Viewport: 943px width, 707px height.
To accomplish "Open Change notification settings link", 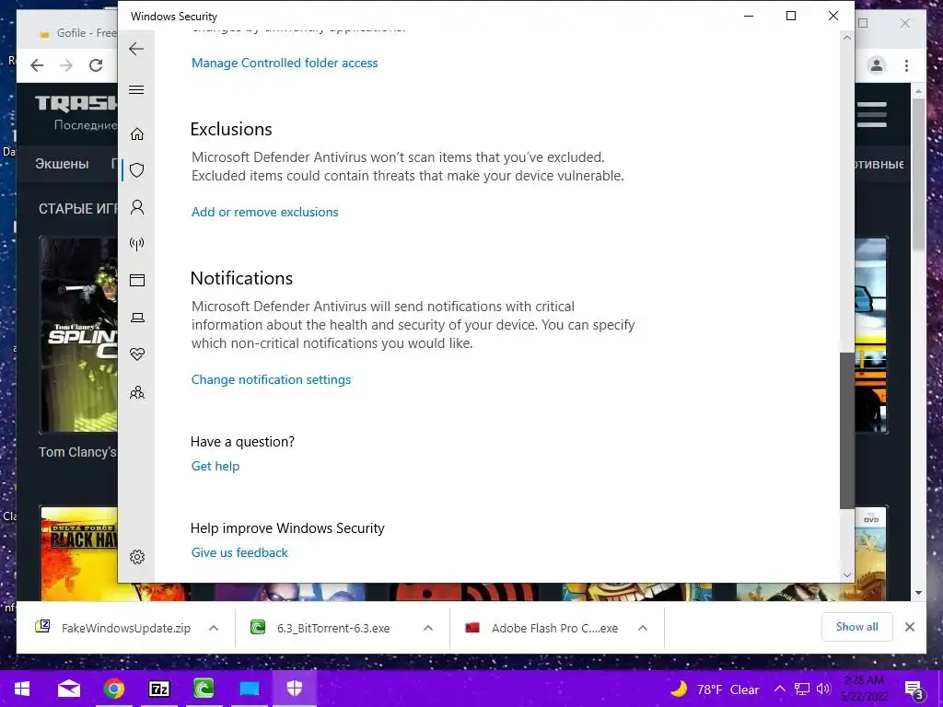I will point(271,380).
